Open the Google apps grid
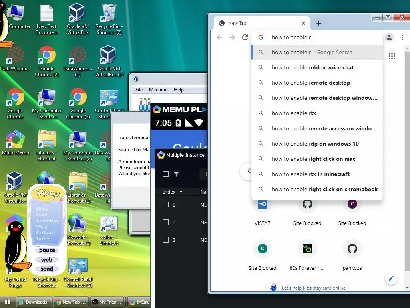The width and height of the screenshot is (410, 308). click(x=392, y=56)
